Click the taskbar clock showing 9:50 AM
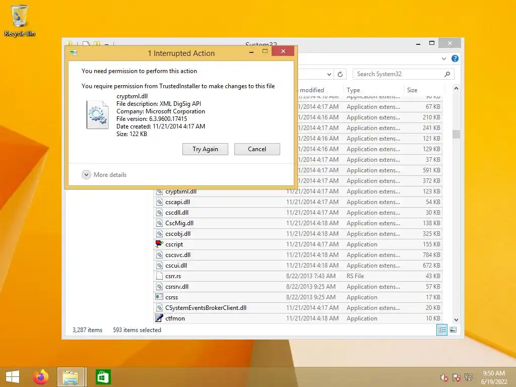This screenshot has width=516, height=387. [x=494, y=377]
